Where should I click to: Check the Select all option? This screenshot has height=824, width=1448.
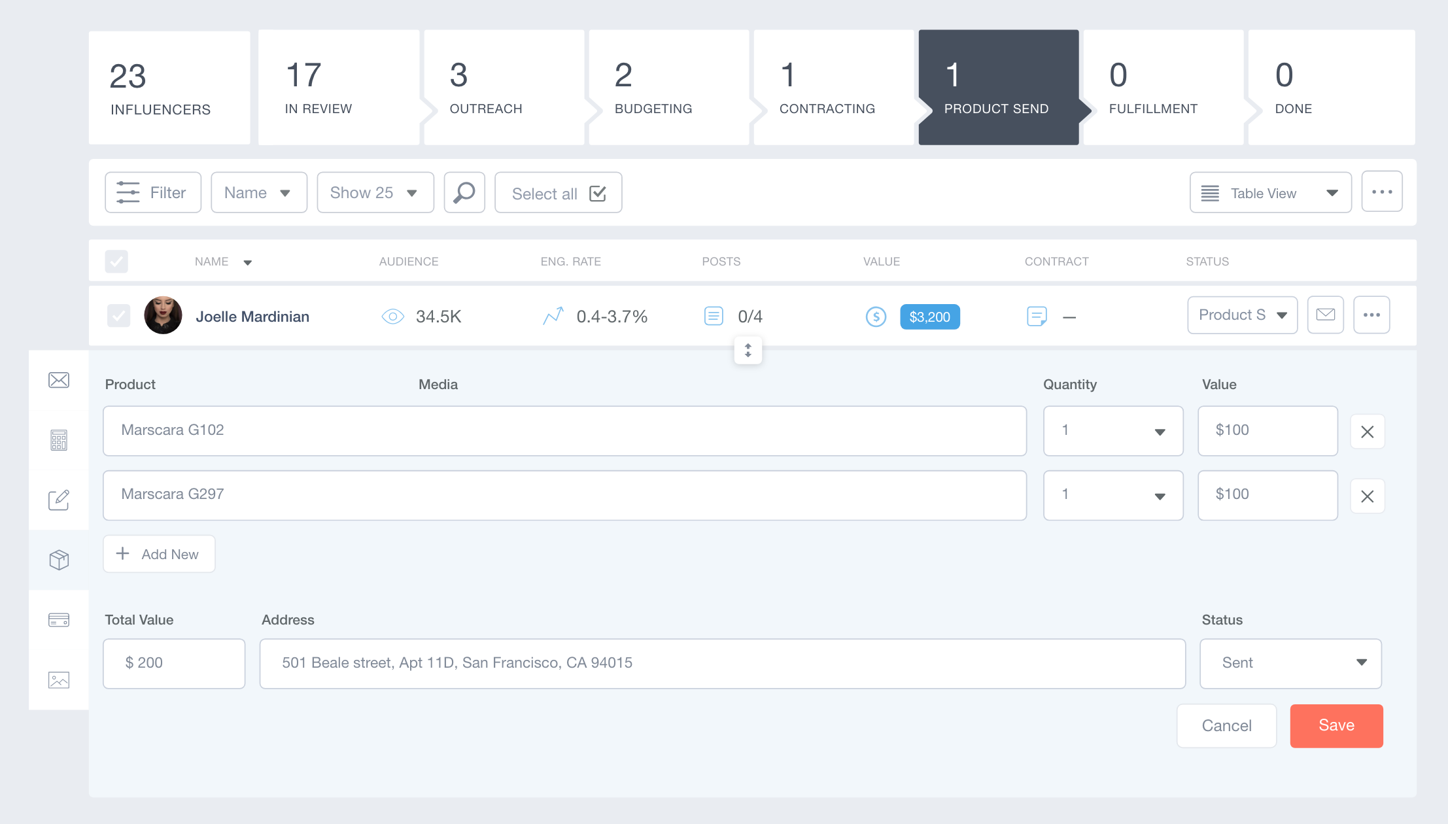pyautogui.click(x=559, y=193)
